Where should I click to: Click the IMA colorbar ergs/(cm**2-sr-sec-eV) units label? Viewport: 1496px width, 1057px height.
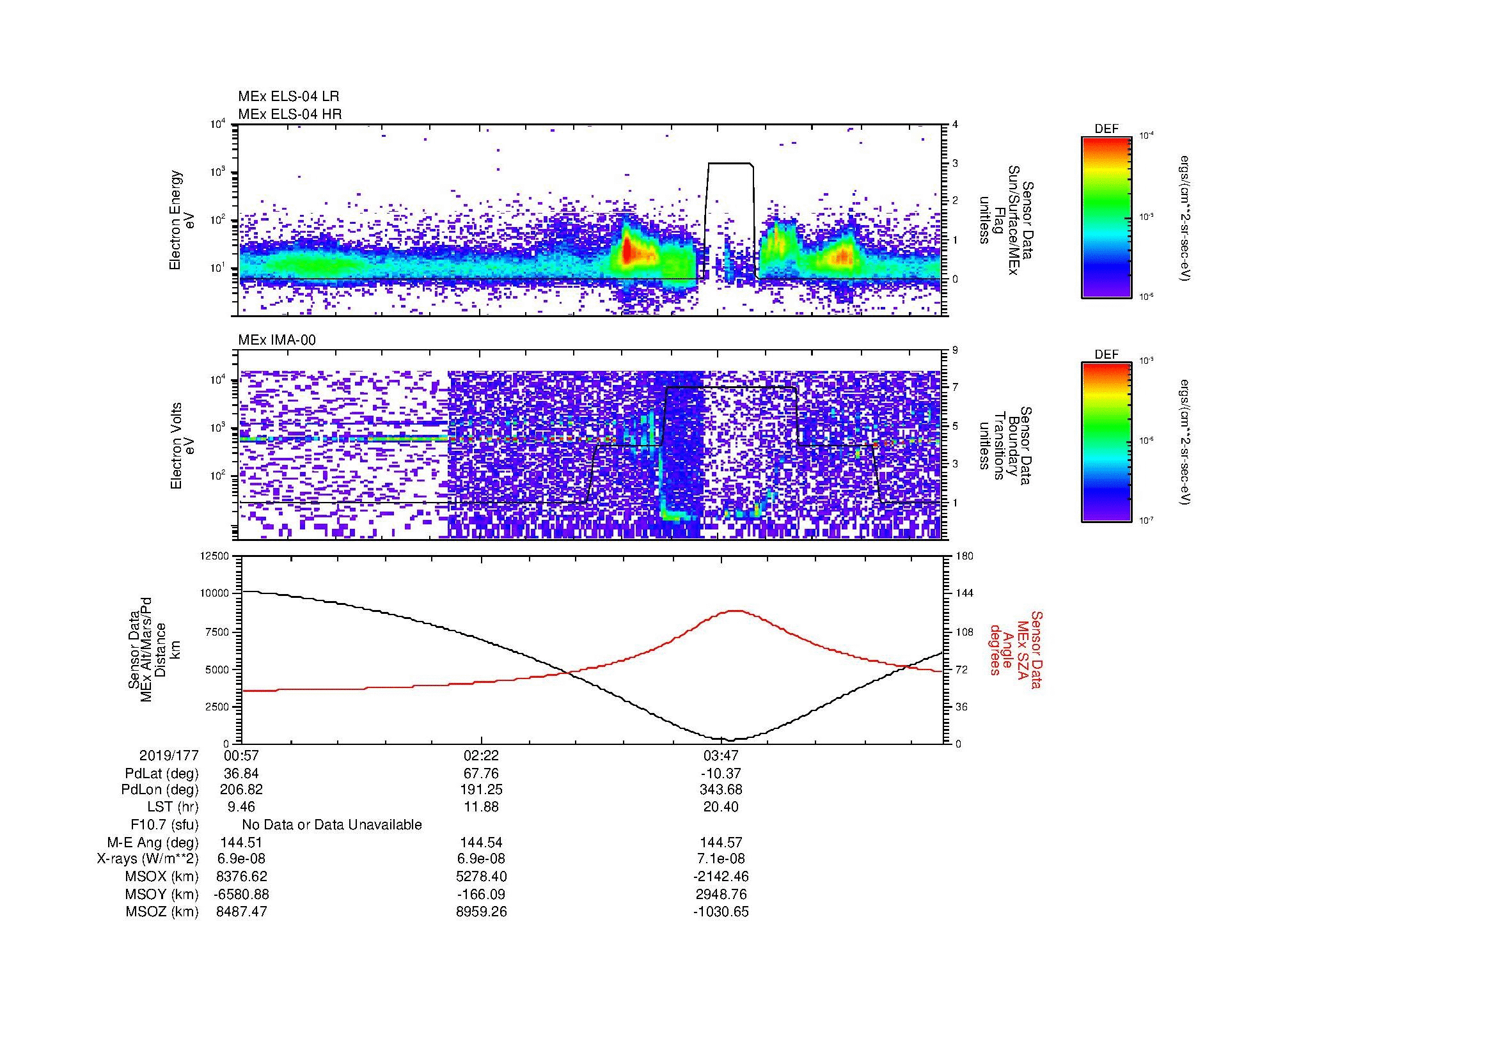(x=1185, y=442)
